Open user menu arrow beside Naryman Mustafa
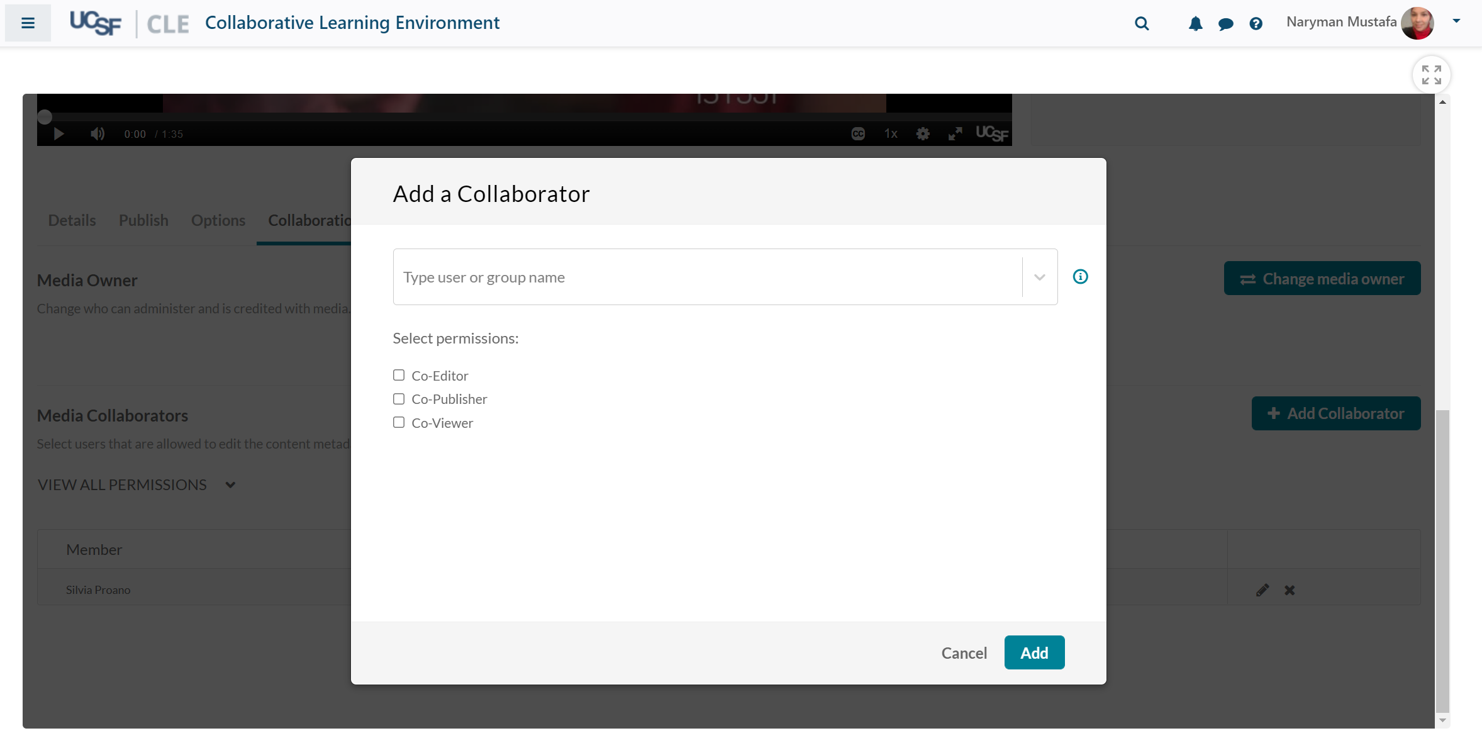Screen dimensions: 1482x738 click(1456, 21)
